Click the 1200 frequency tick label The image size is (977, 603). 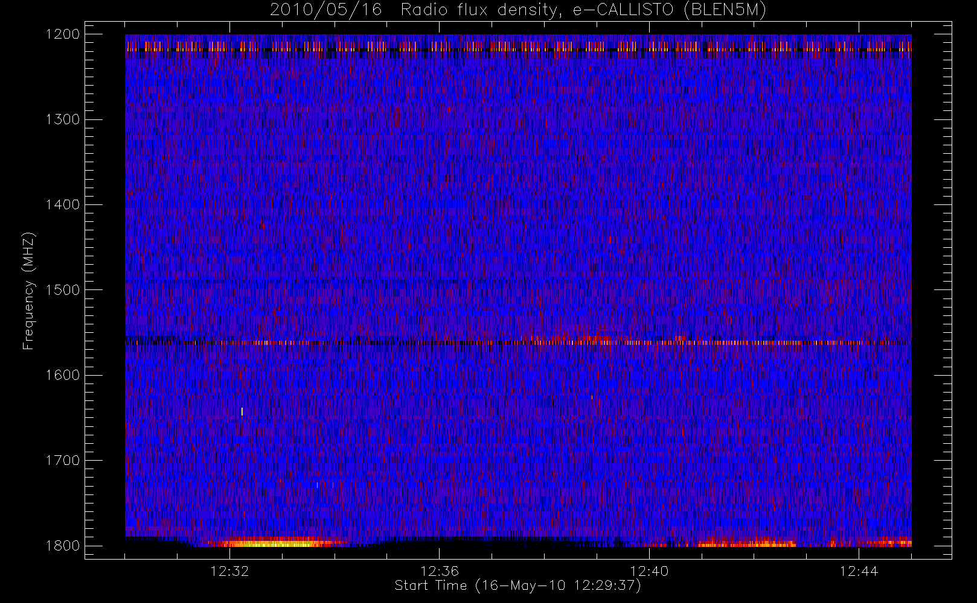63,34
